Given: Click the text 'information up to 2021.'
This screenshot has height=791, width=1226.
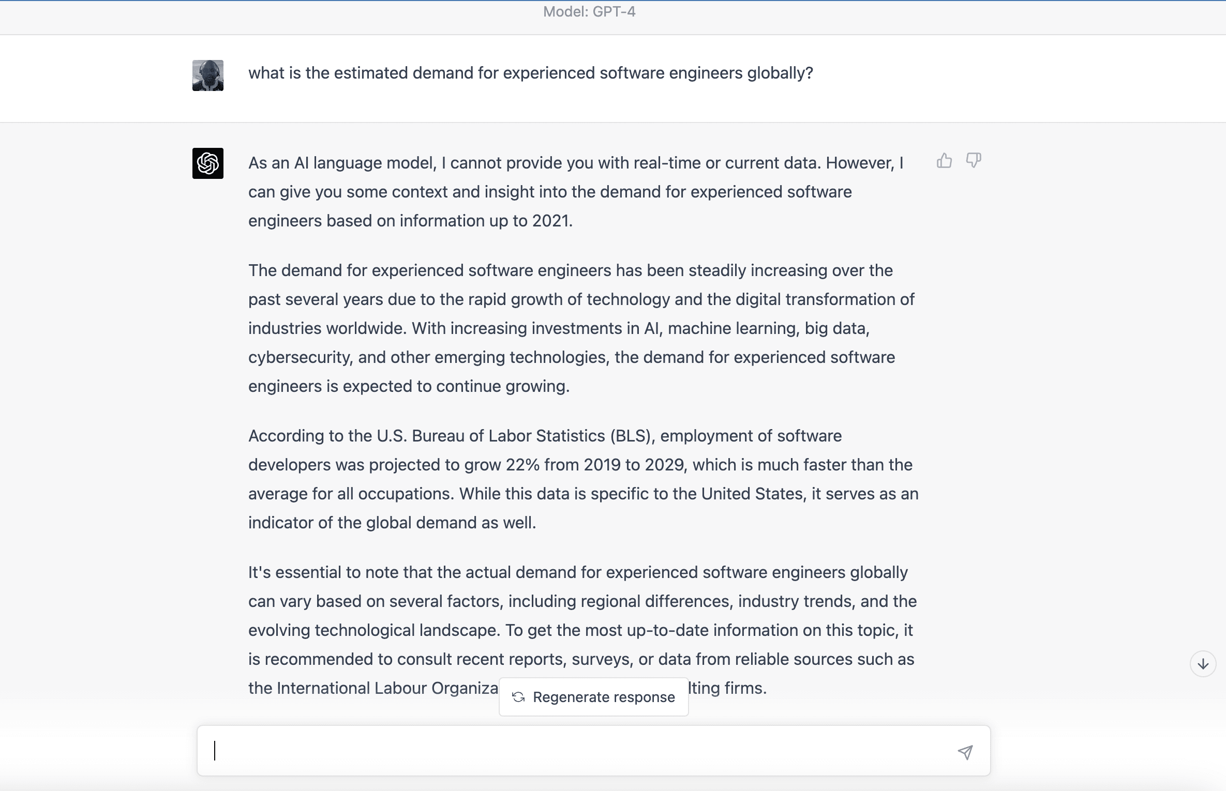Looking at the screenshot, I should (x=486, y=221).
